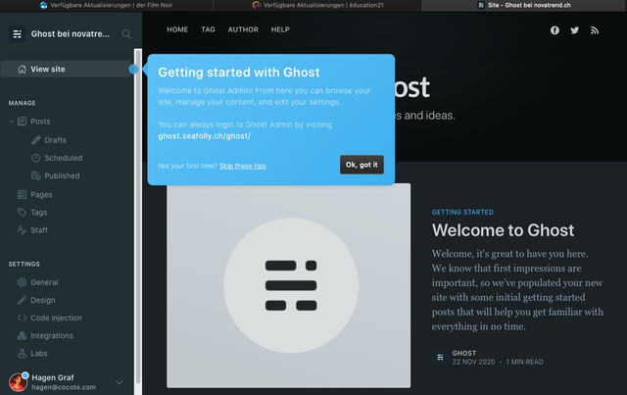Open Labs flask item in sidebar

[x=39, y=353]
